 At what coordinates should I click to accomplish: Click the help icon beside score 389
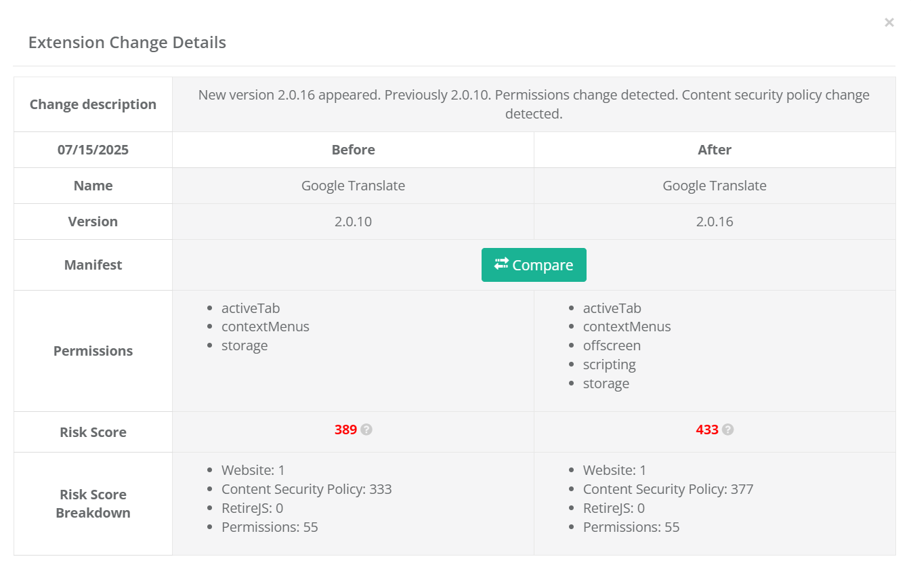366,430
